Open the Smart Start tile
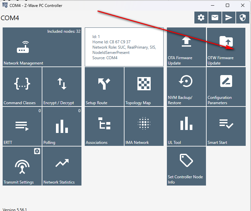Viewport: 251px width, 211px height. click(x=226, y=126)
